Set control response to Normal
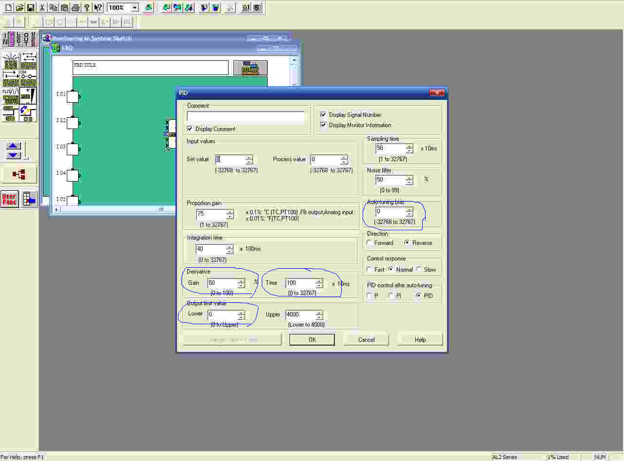The image size is (624, 461). pyautogui.click(x=391, y=270)
